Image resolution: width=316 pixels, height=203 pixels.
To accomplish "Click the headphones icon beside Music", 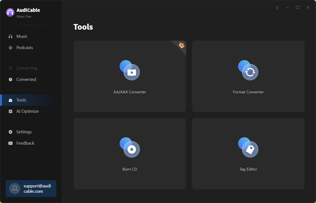I will point(11,36).
